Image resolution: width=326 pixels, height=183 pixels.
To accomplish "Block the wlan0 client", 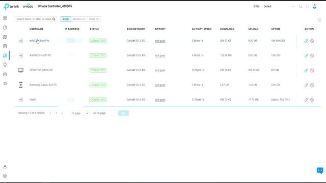I will [312, 100].
